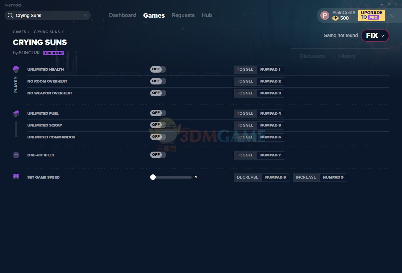
Task: Change No Room Overheat NUMPAD 2 hotkey
Action: tap(270, 81)
